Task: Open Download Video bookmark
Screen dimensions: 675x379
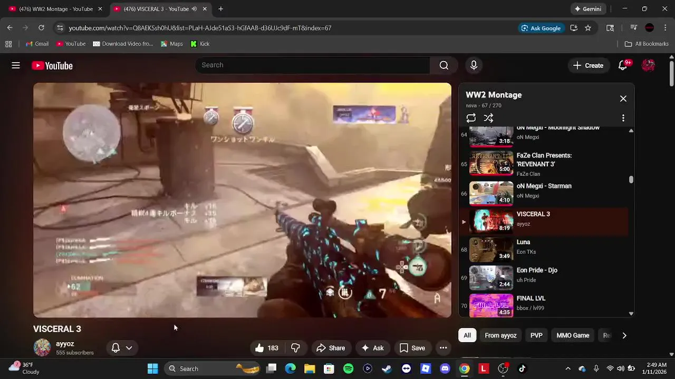Action: pyautogui.click(x=123, y=44)
